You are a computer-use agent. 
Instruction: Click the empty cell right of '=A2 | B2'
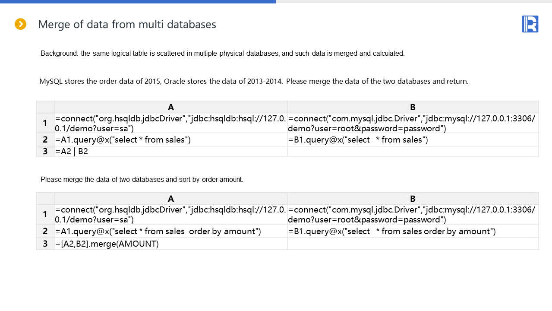coord(413,152)
